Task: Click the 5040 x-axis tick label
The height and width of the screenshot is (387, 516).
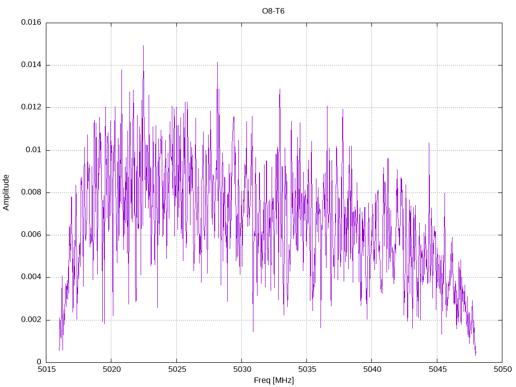Action: click(x=372, y=369)
